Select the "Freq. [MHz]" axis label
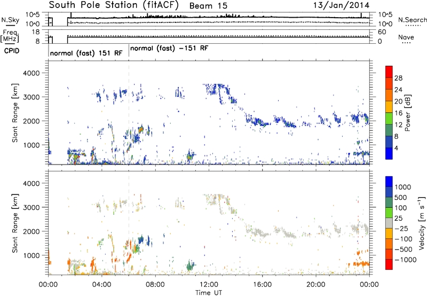Screen dimensions: 427x296 point(10,36)
